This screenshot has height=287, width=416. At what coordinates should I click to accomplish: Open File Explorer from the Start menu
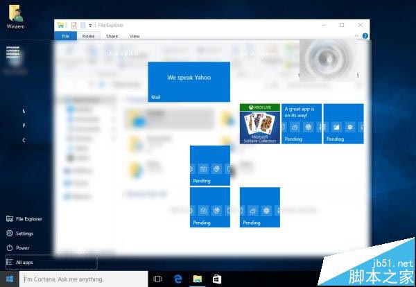[24, 219]
